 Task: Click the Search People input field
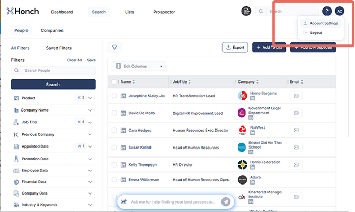click(53, 70)
